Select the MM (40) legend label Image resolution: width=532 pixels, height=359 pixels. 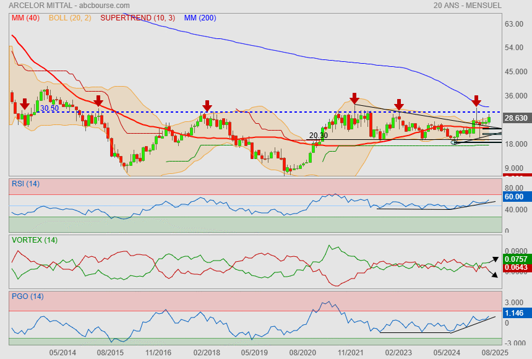click(x=25, y=18)
